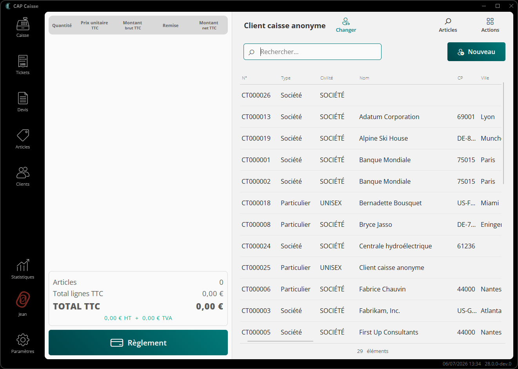The image size is (518, 369).
Task: View the Statistiques page
Action: coord(23,269)
